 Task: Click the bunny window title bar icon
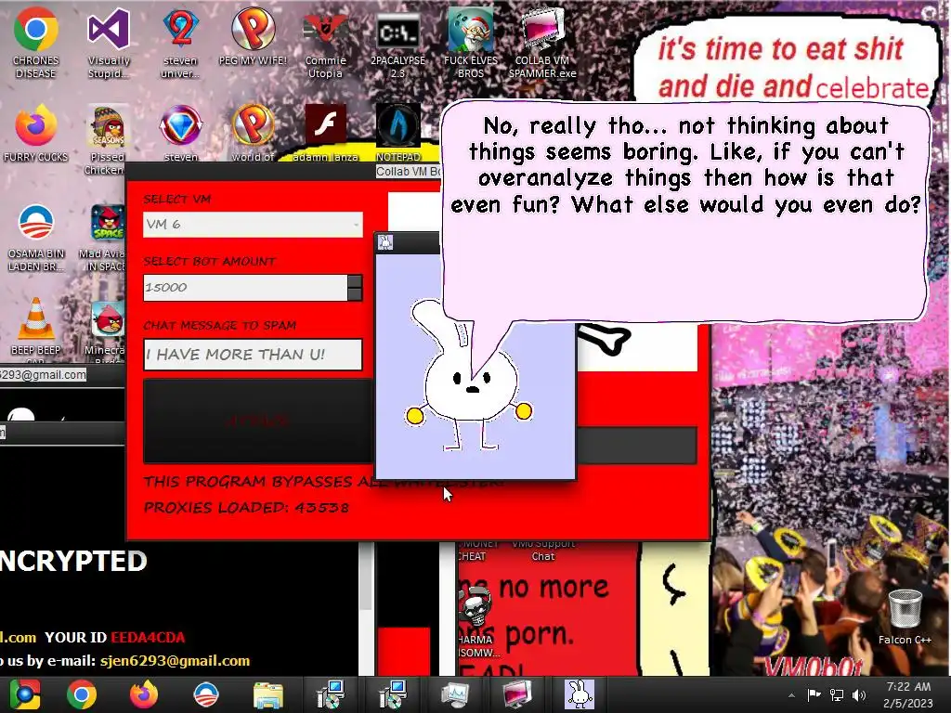click(x=385, y=242)
